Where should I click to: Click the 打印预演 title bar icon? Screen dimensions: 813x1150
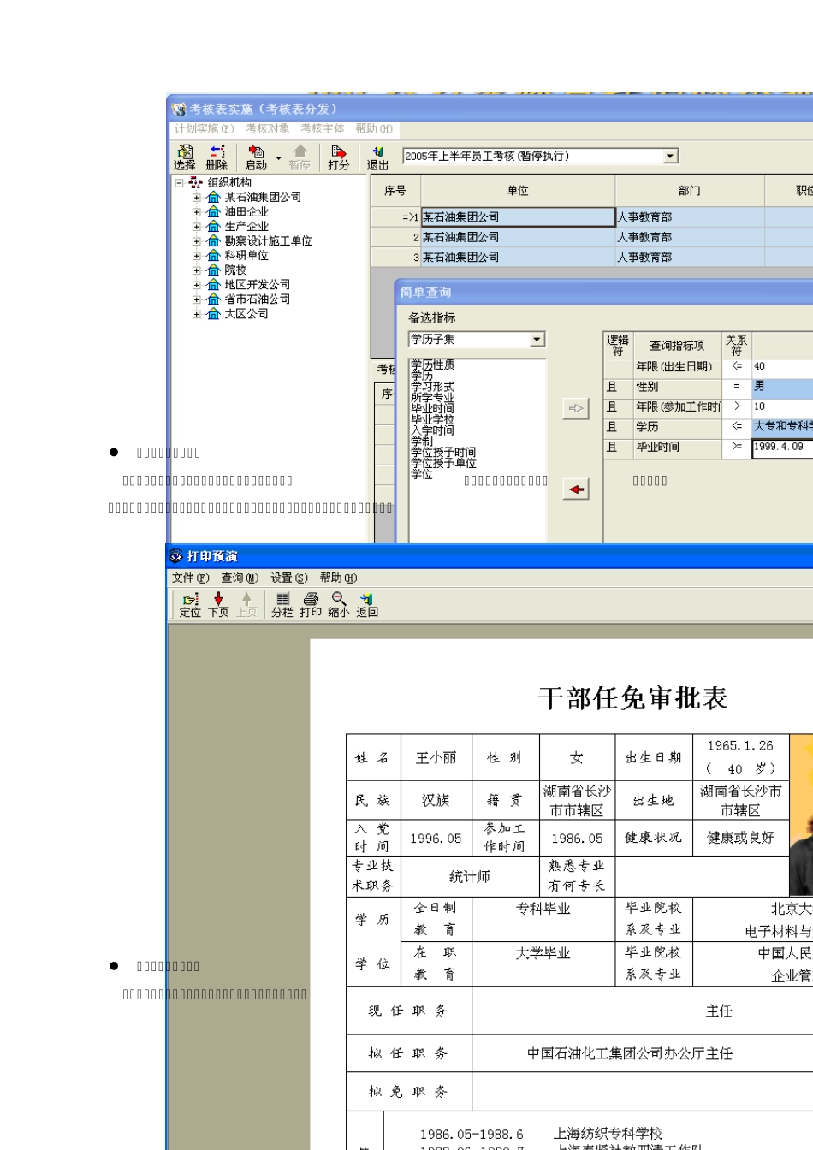click(x=176, y=556)
